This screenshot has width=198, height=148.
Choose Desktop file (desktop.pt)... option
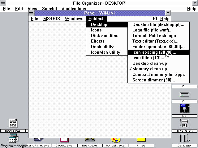pyautogui.click(x=158, y=25)
